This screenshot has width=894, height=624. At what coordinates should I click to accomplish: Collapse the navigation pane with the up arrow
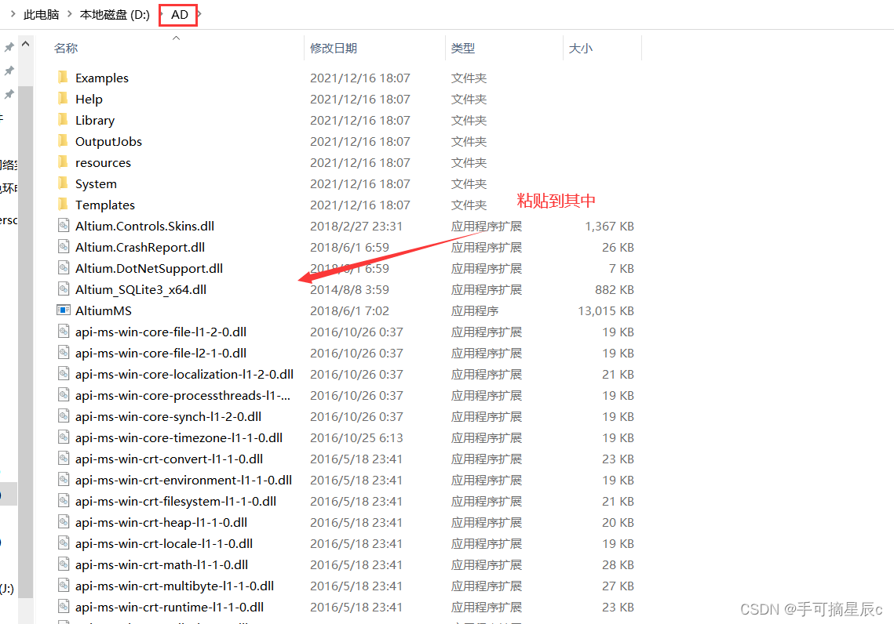[26, 44]
